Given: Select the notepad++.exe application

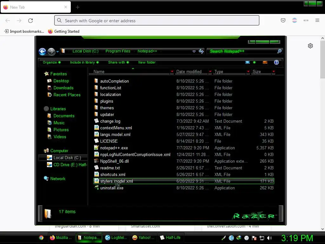Looking at the screenshot, I should (114, 148).
